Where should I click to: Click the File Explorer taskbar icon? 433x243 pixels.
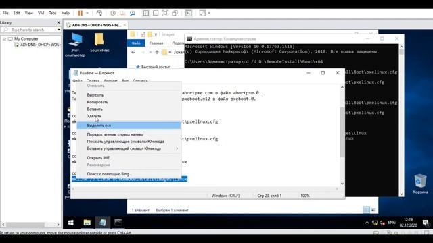(87, 223)
